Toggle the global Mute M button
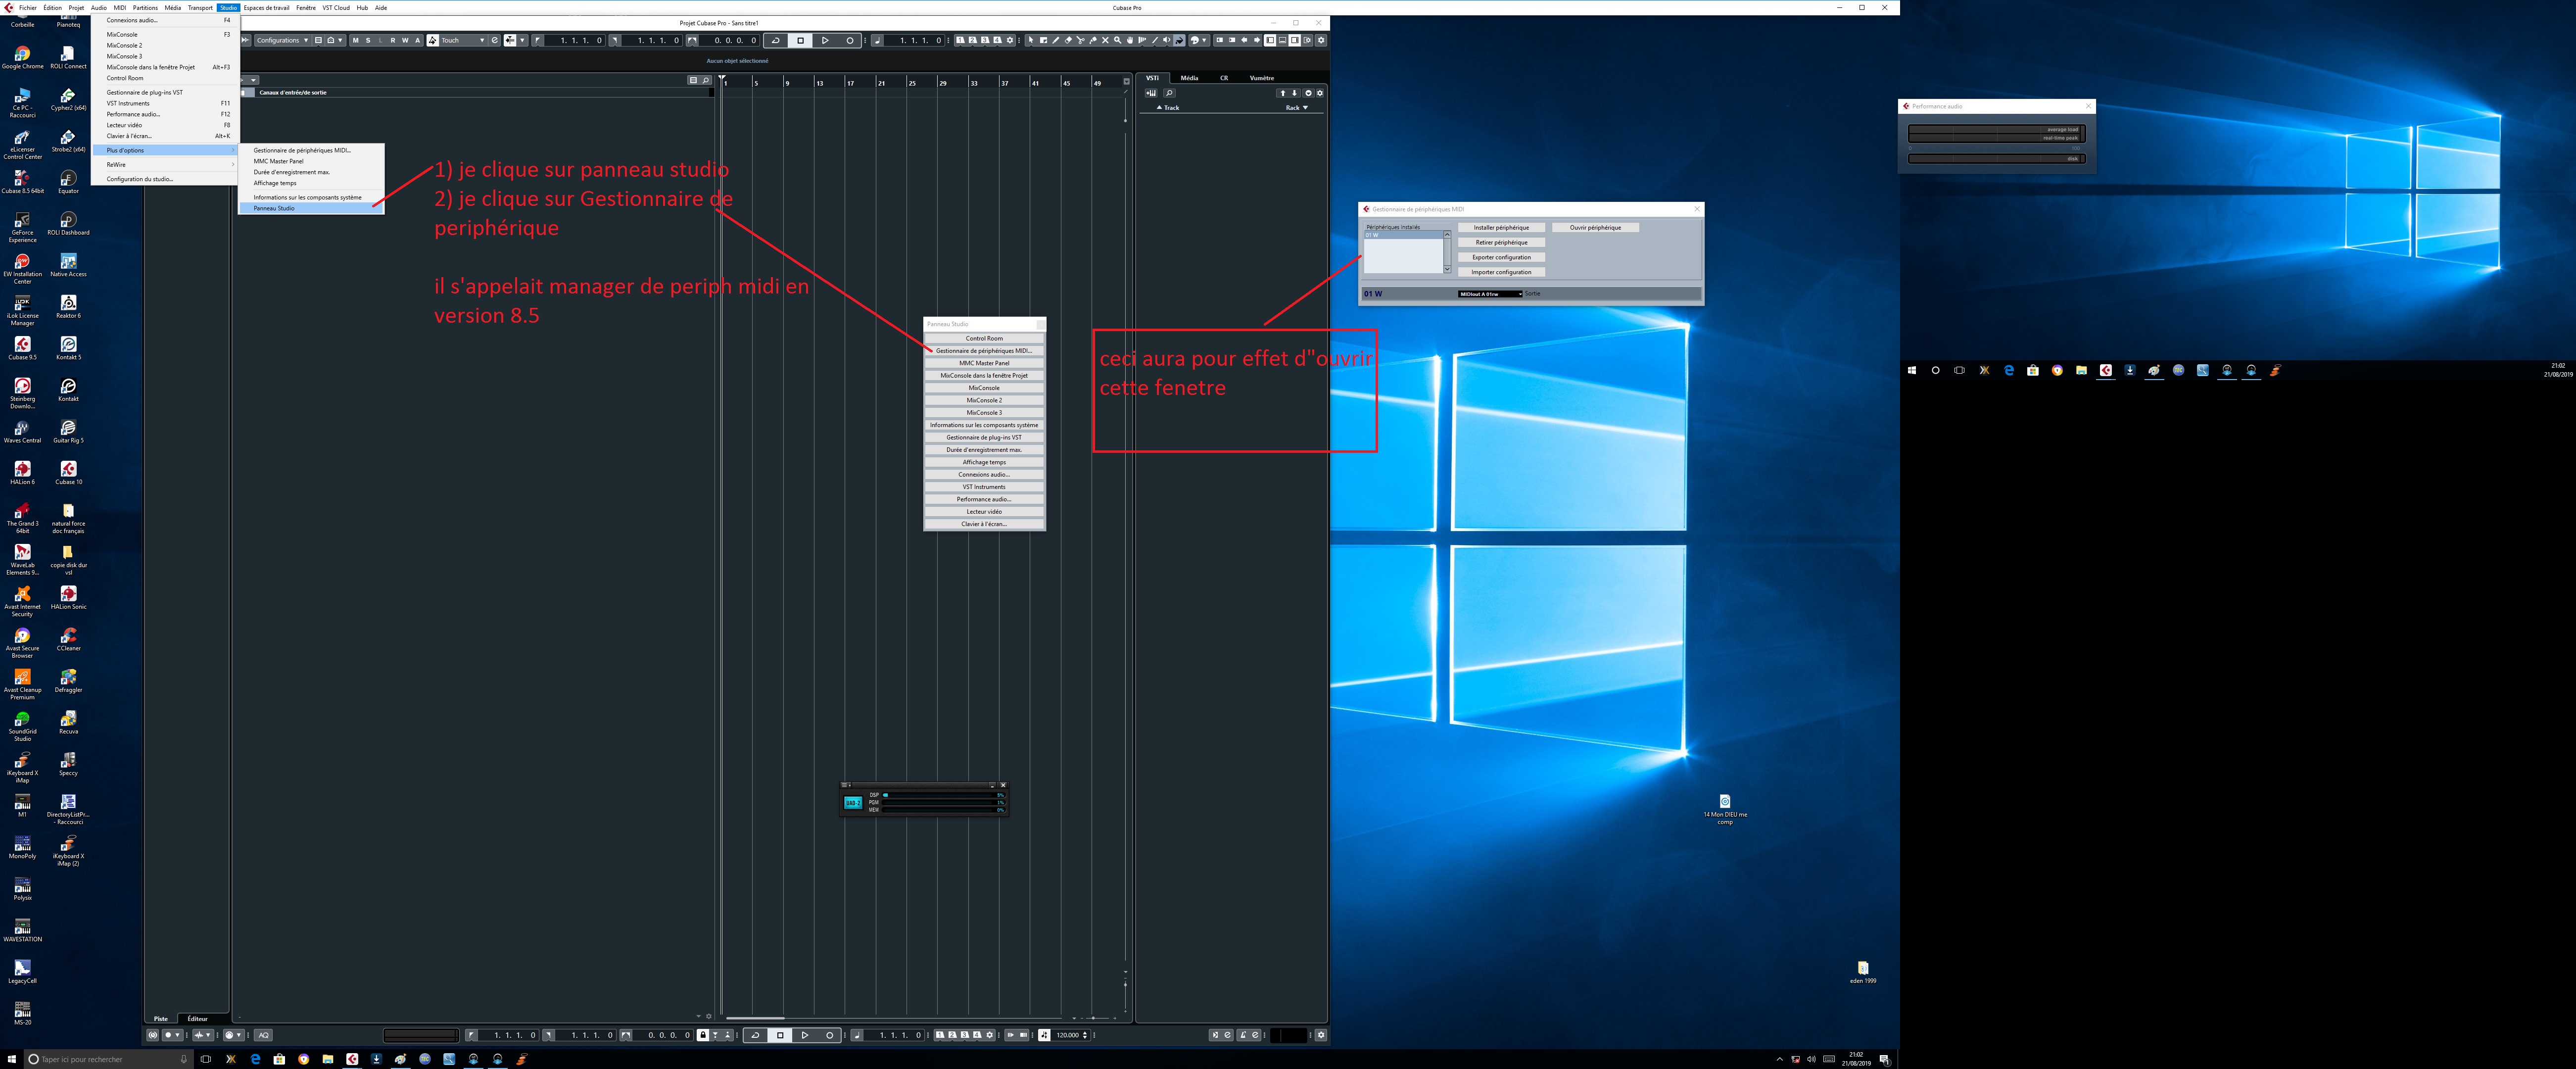This screenshot has width=2576, height=1069. coord(355,40)
